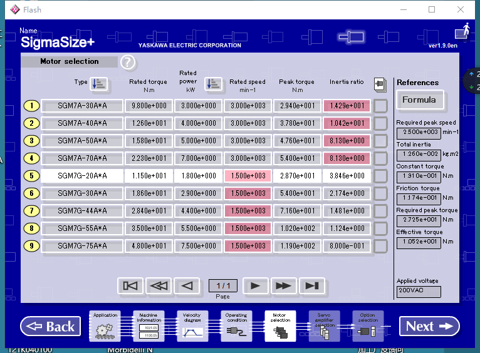Click the Applied voltage 200VAC field
The width and height of the screenshot is (480, 353).
point(419,292)
